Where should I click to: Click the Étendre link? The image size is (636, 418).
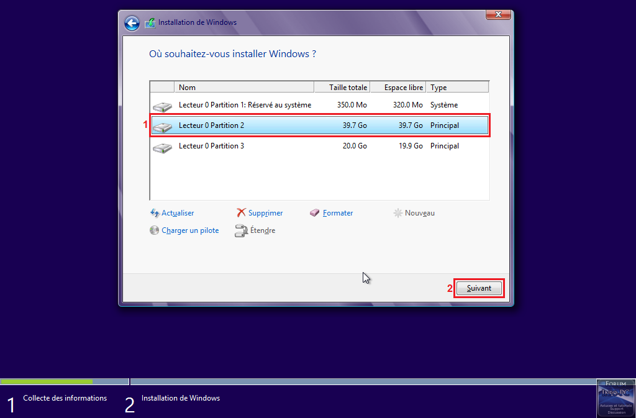pos(263,230)
